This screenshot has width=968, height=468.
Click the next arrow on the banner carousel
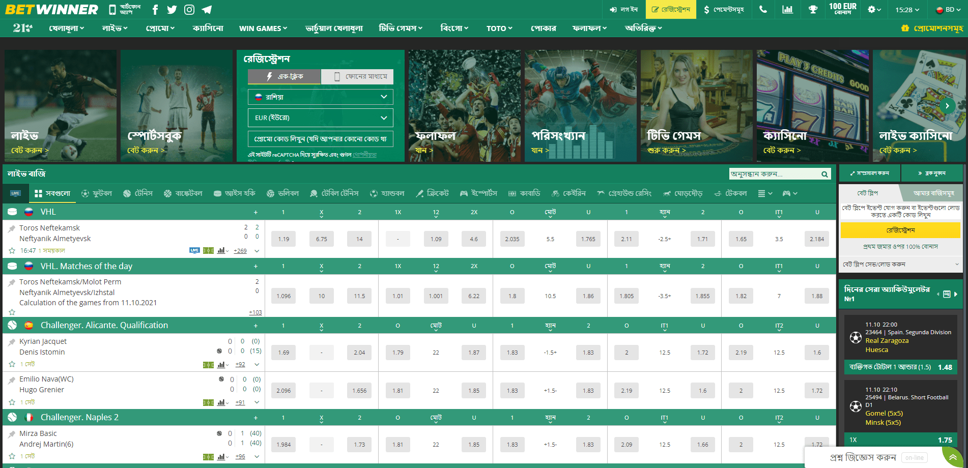[947, 106]
